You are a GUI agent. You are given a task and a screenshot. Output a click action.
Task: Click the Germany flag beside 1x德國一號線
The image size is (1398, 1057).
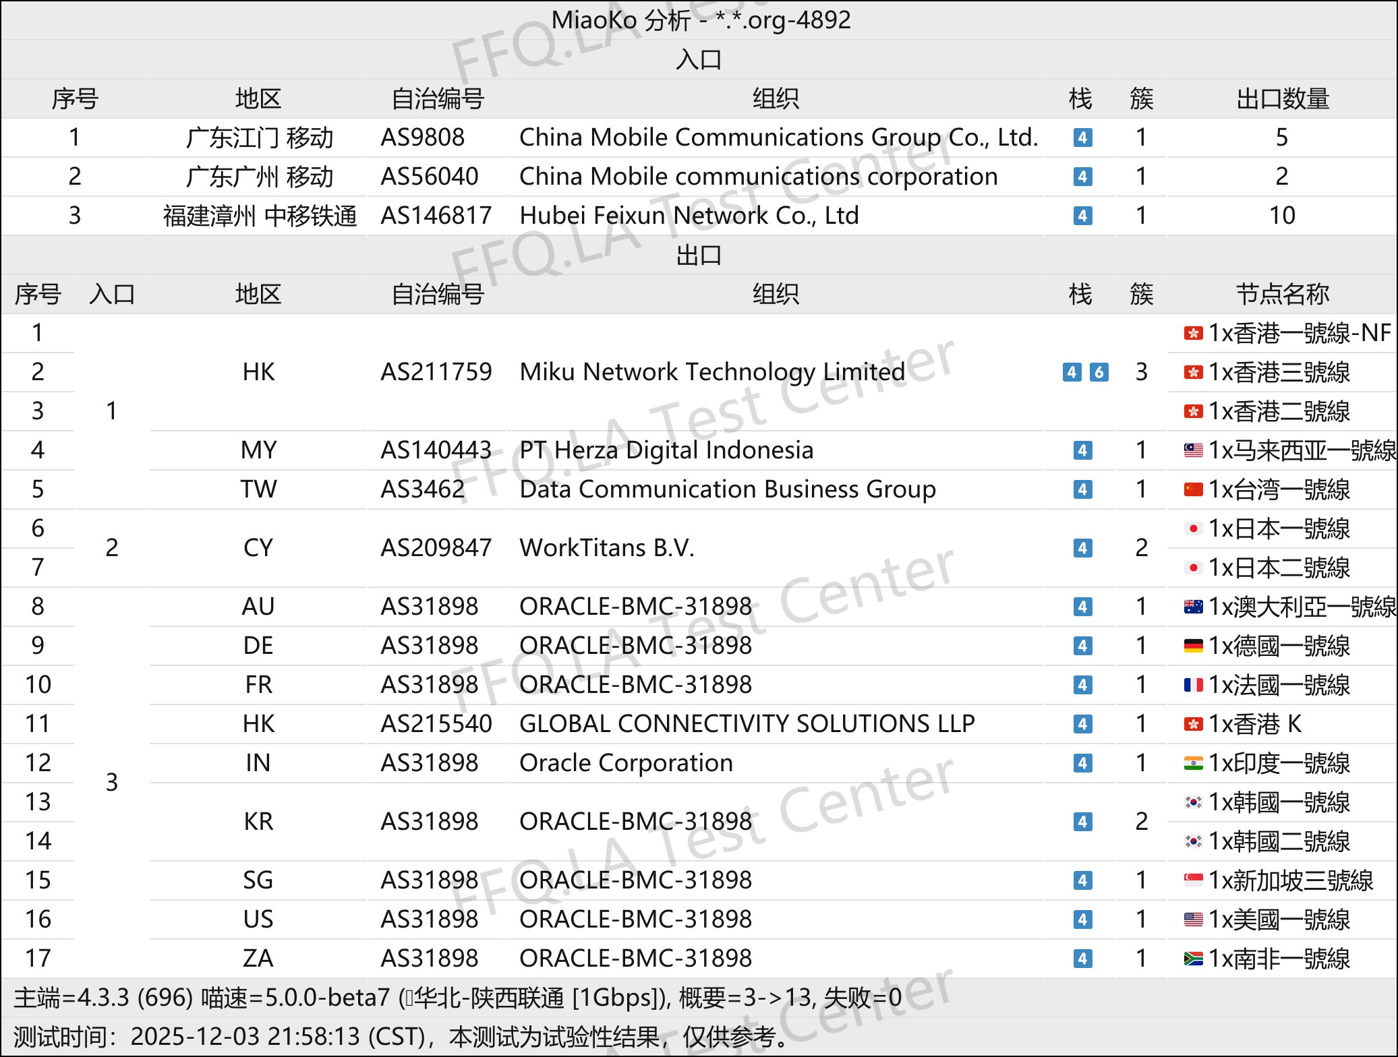[x=1193, y=646]
